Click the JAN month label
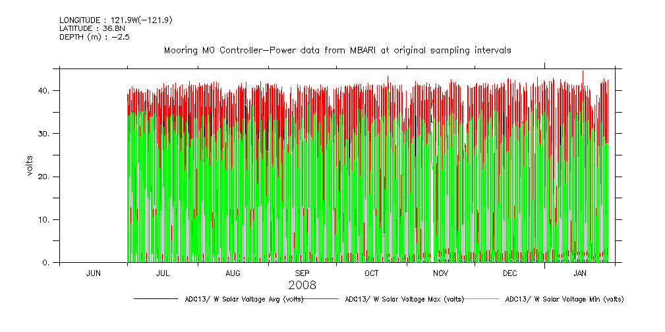The image size is (665, 332). pyautogui.click(x=580, y=273)
